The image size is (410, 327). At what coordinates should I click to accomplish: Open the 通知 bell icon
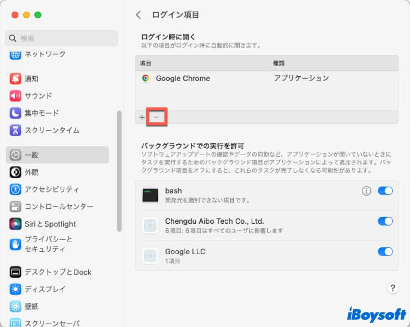tap(15, 79)
